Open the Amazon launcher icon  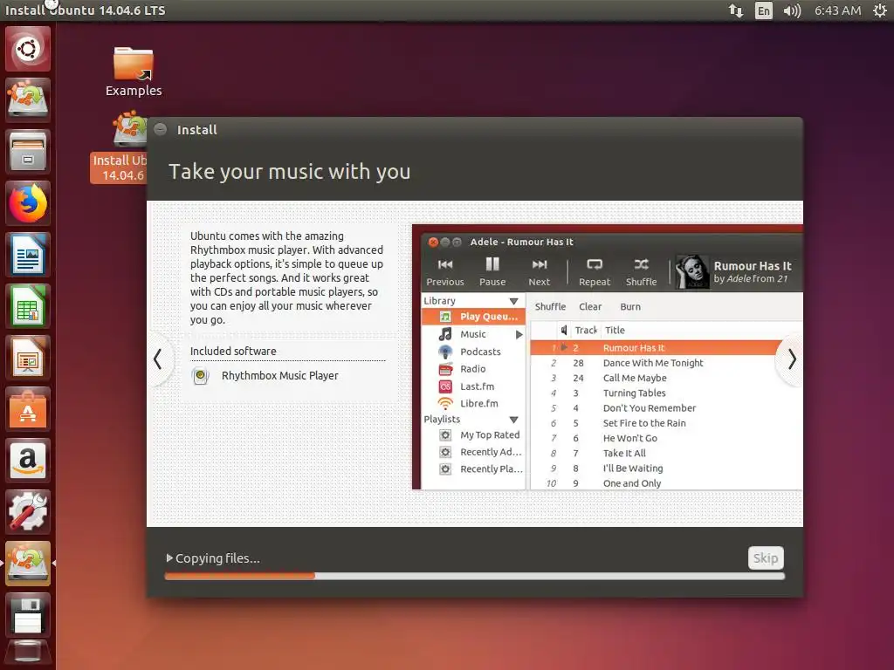27,461
